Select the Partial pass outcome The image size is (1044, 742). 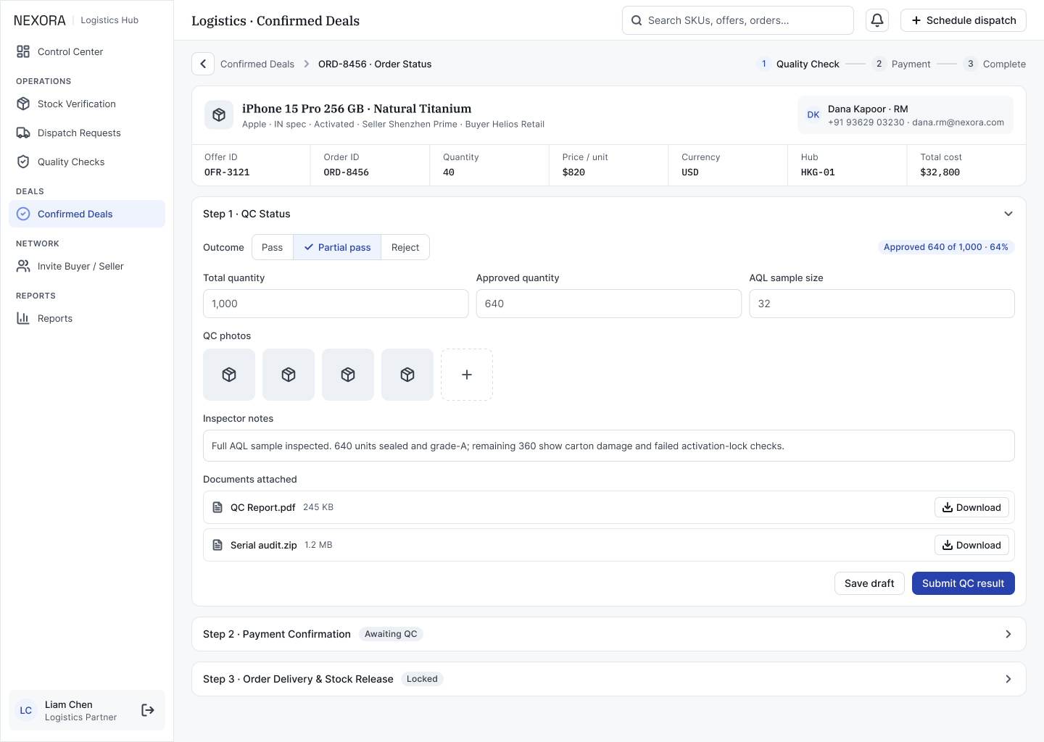pyautogui.click(x=337, y=247)
